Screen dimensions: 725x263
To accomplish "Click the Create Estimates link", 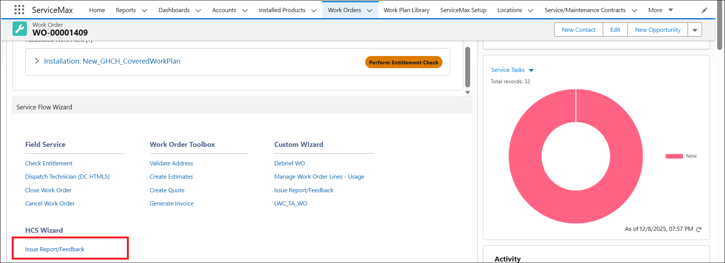I will [x=171, y=177].
